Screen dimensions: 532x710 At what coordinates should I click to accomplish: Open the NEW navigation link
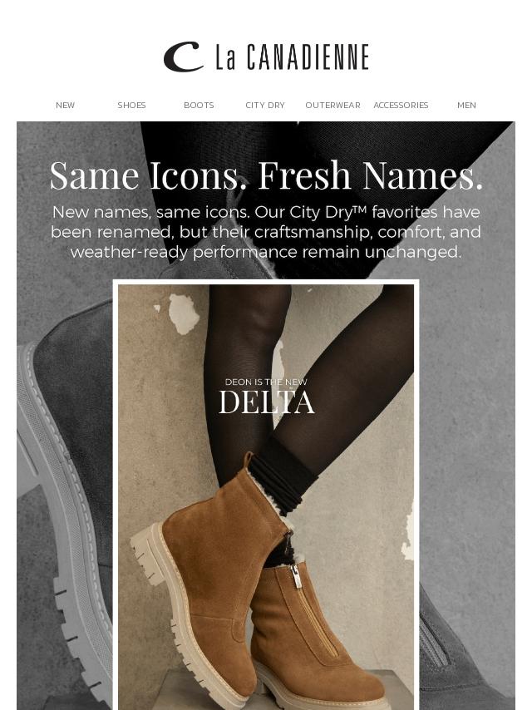pyautogui.click(x=65, y=105)
